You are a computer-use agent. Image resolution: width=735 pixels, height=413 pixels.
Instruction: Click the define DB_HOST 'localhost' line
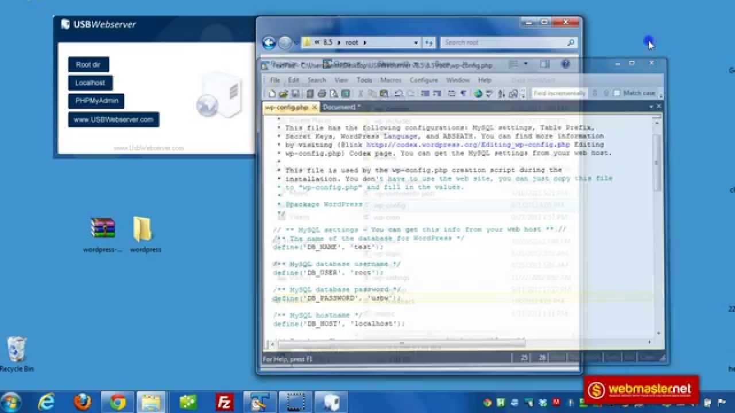click(339, 324)
